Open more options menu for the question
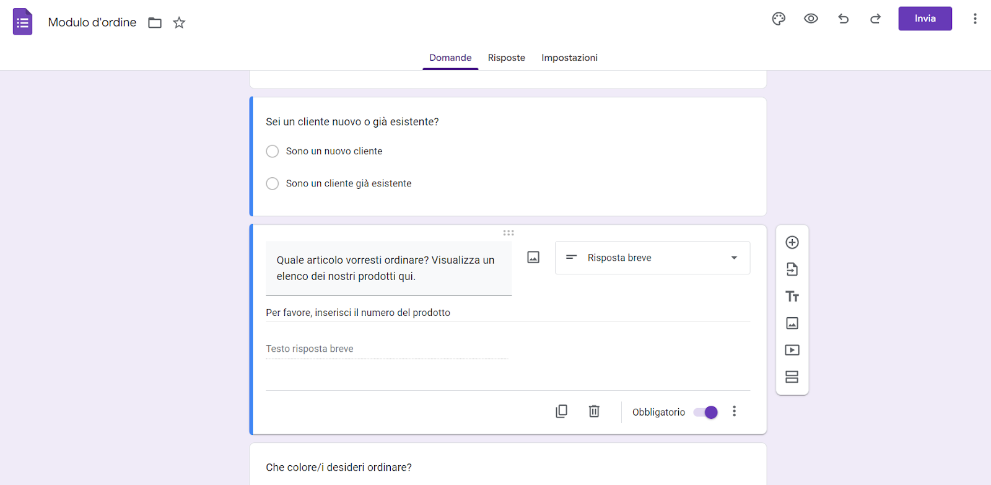Viewport: 991px width, 485px height. click(734, 411)
